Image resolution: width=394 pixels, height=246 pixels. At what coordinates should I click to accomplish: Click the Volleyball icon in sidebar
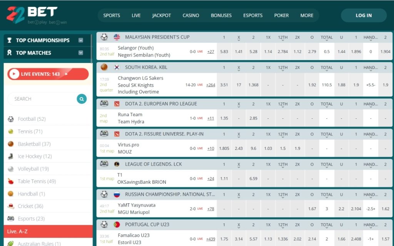tap(10, 169)
